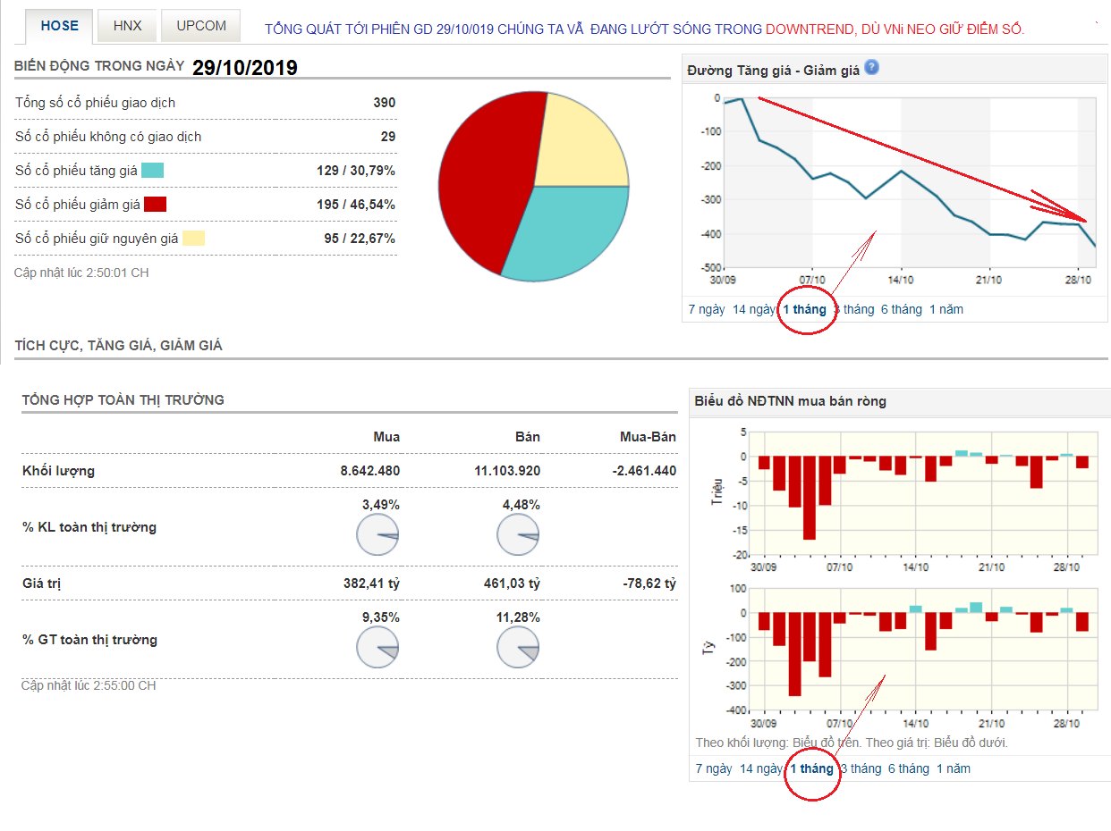
Task: Click the TÍCH CỰC, TĂNG GIÁ, GIẢM GIÁ heading
Action: point(118,345)
